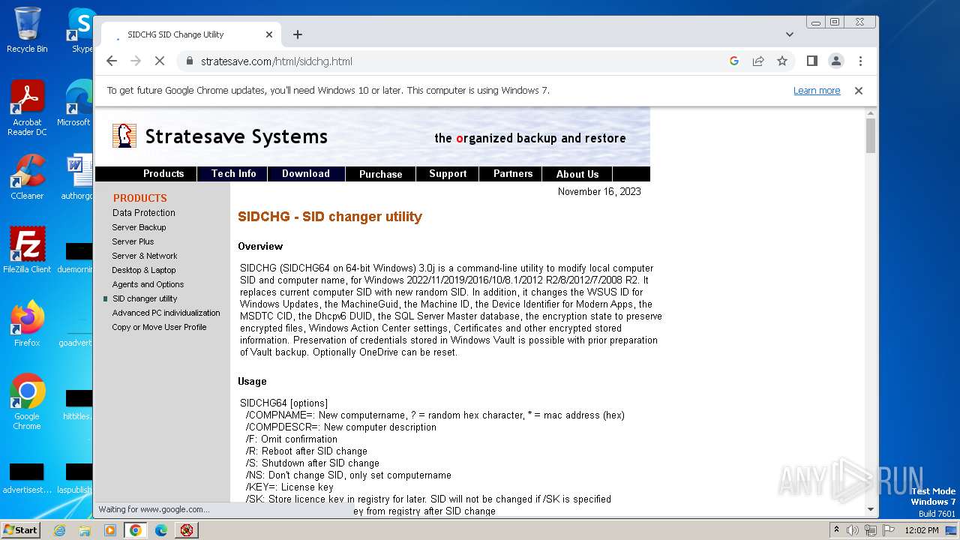Select Server Plus in sidebar
The width and height of the screenshot is (960, 540).
coord(133,241)
